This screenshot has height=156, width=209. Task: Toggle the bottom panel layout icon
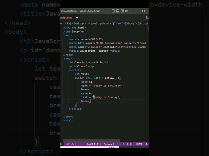tap(118, 11)
